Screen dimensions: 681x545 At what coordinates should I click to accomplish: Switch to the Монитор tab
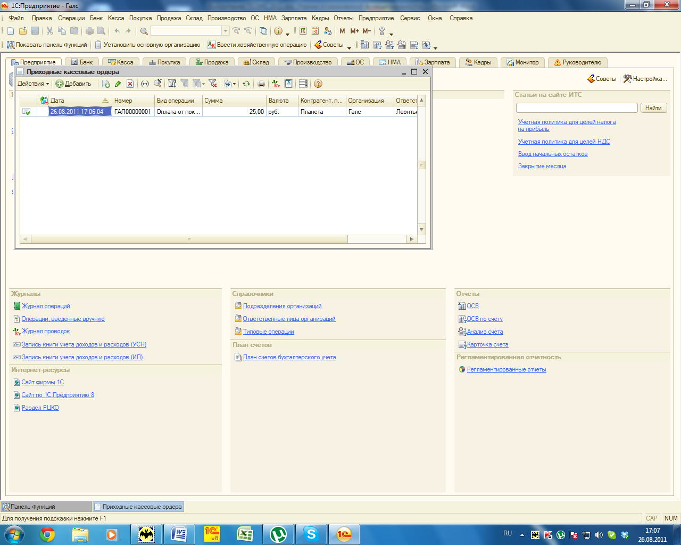pos(522,62)
